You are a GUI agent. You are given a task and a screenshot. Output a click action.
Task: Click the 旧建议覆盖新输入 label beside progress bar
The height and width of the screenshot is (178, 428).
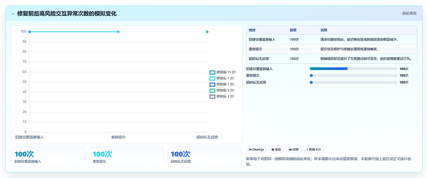click(x=259, y=69)
